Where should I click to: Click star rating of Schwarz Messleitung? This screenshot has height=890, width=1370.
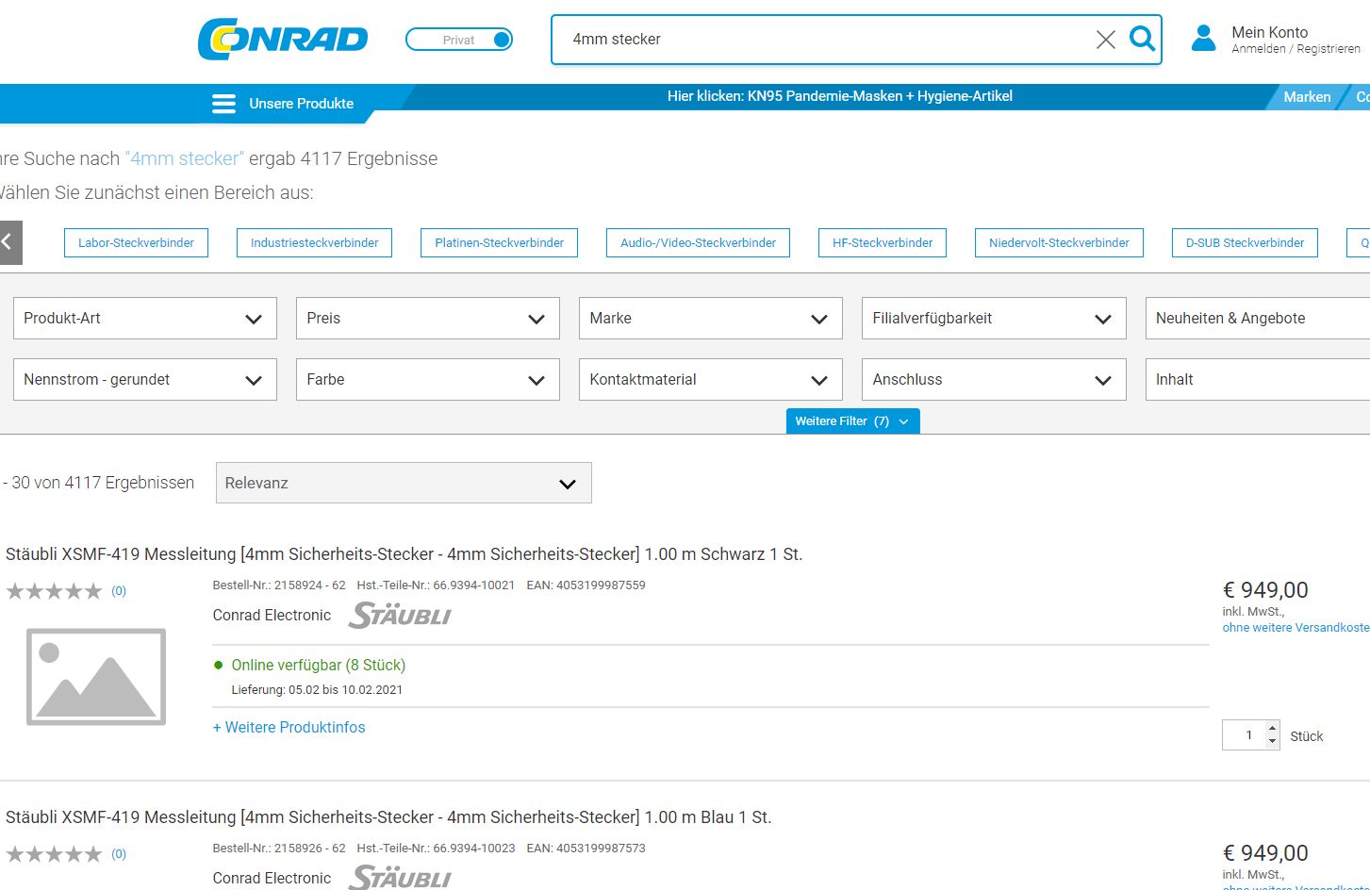tap(54, 591)
